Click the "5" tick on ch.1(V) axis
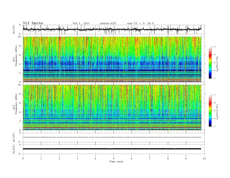 [x=20, y=25]
